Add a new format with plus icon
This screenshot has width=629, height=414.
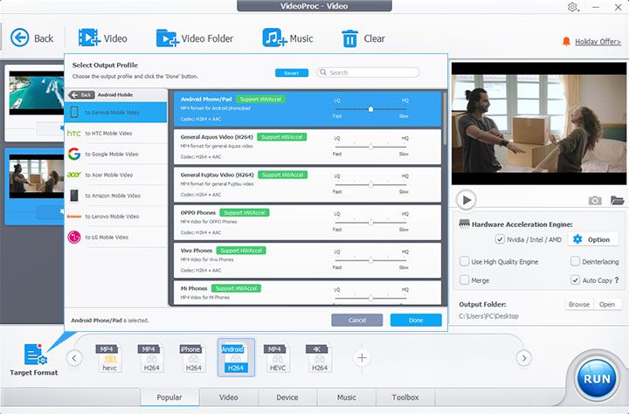pos(362,357)
